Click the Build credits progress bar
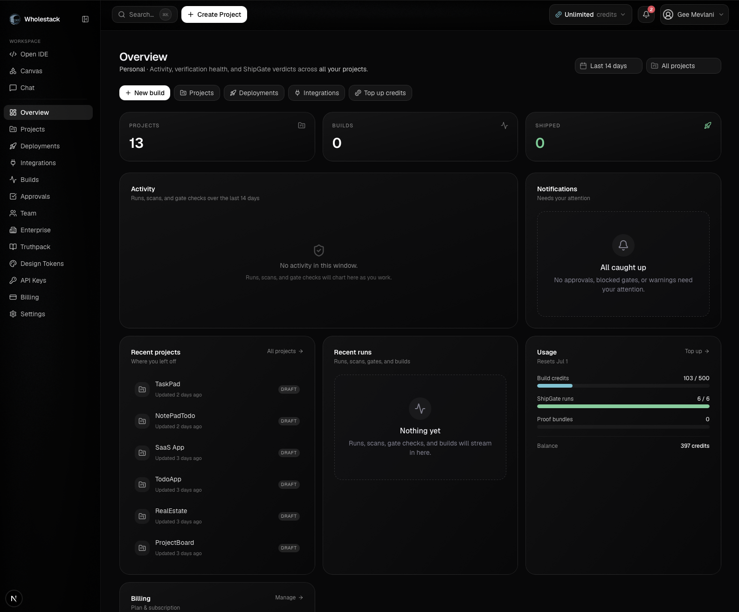Image resolution: width=739 pixels, height=612 pixels. coord(623,386)
